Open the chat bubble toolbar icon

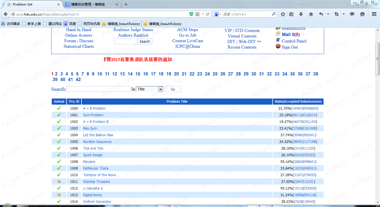pos(352,14)
